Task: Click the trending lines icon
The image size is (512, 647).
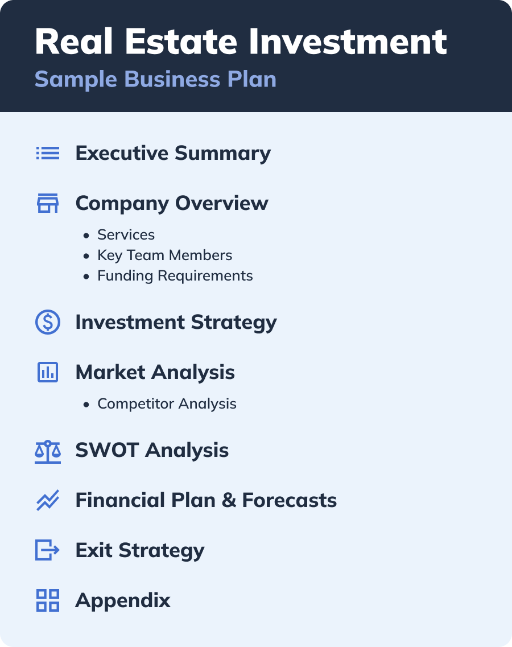Action: point(48,501)
